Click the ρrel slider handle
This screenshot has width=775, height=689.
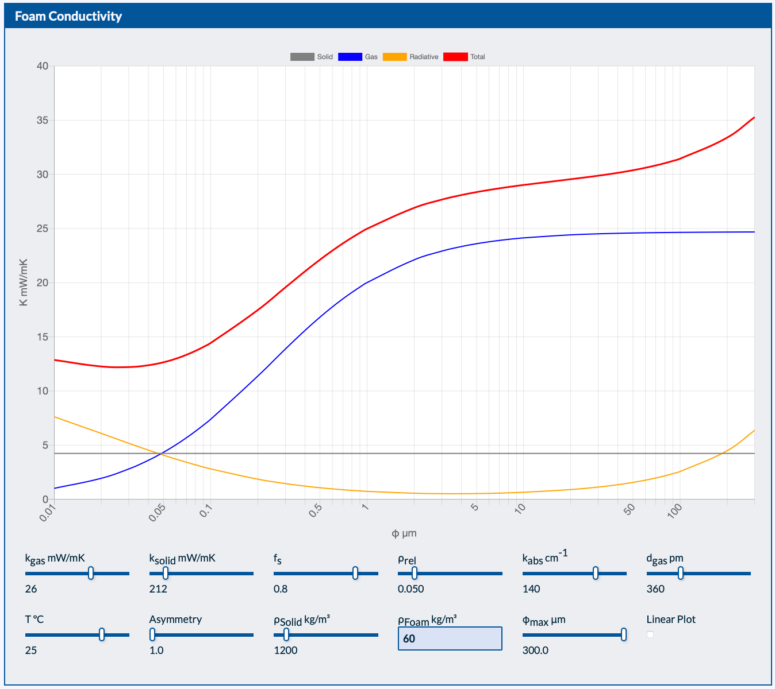click(x=415, y=573)
